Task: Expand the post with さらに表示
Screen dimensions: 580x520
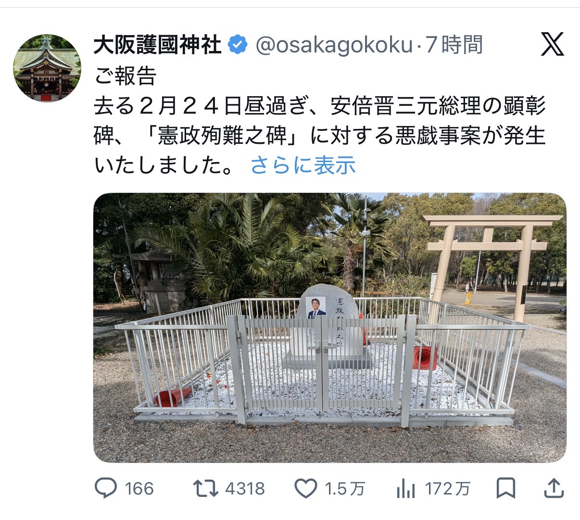Action: [x=303, y=165]
